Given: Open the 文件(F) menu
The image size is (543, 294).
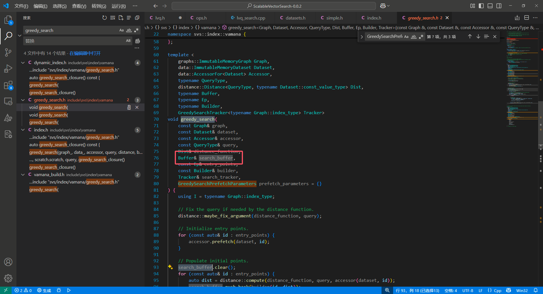Looking at the screenshot, I should coord(21,6).
